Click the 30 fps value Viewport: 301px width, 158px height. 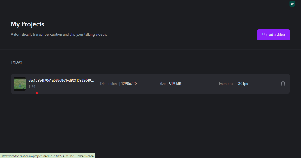(x=243, y=84)
